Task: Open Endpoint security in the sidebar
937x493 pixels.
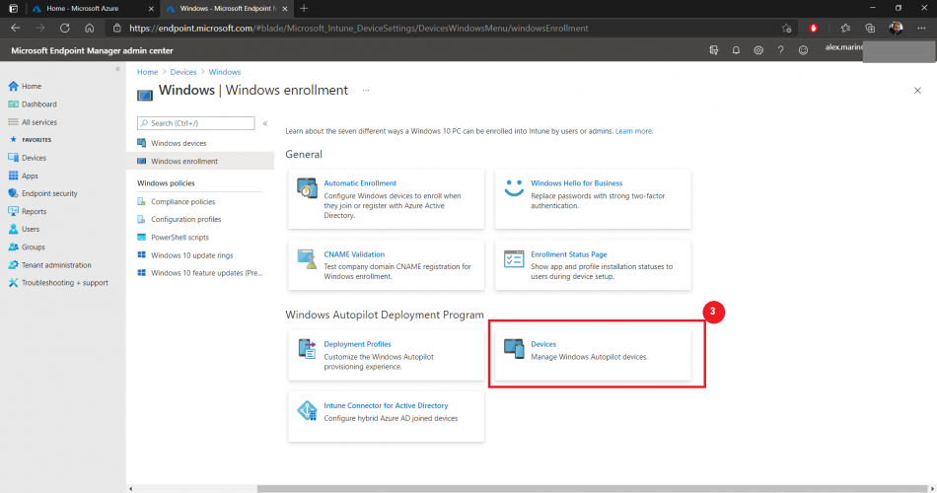Action: click(x=42, y=193)
